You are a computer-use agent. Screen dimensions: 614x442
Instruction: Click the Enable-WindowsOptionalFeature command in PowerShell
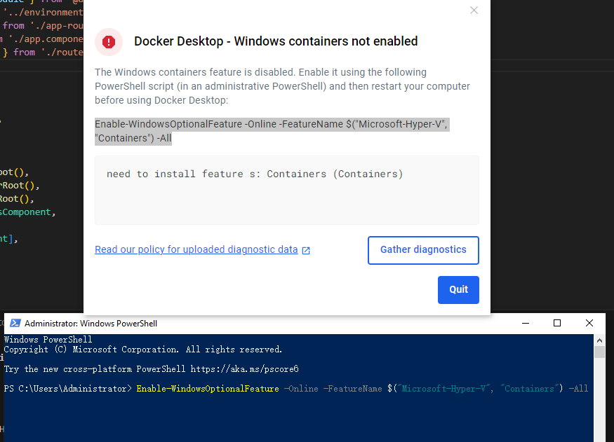tap(208, 389)
